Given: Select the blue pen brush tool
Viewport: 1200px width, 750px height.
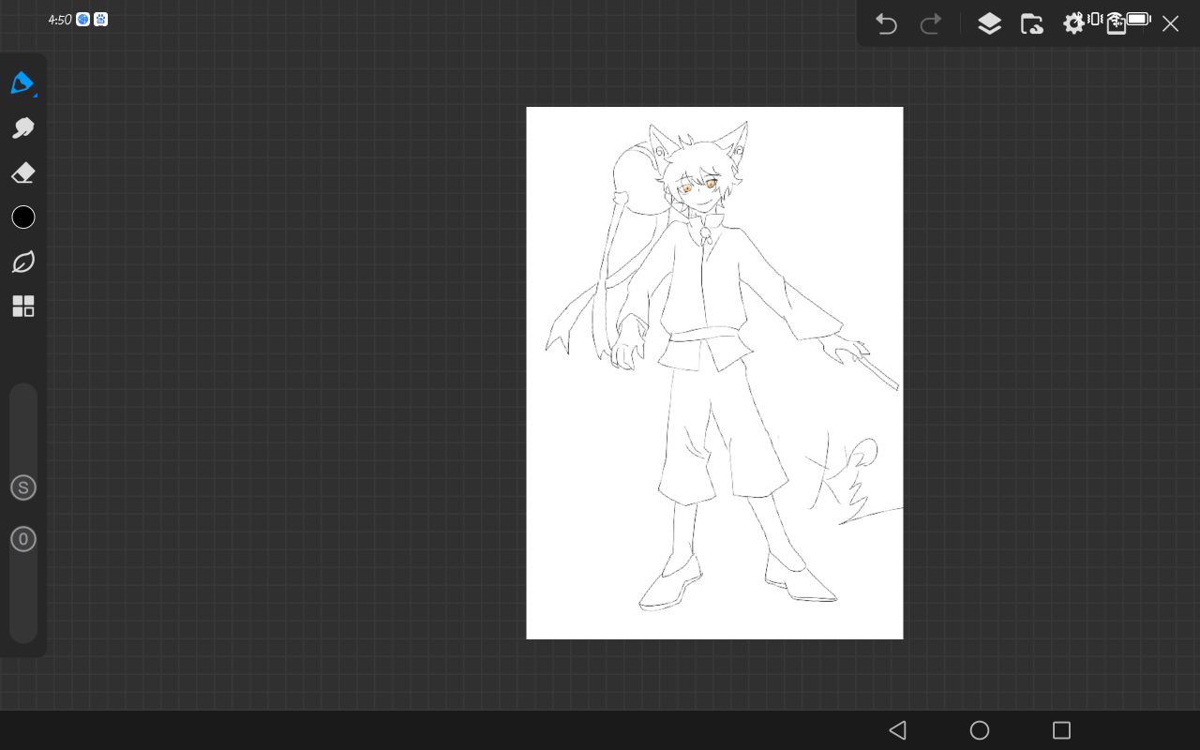Looking at the screenshot, I should (22, 82).
